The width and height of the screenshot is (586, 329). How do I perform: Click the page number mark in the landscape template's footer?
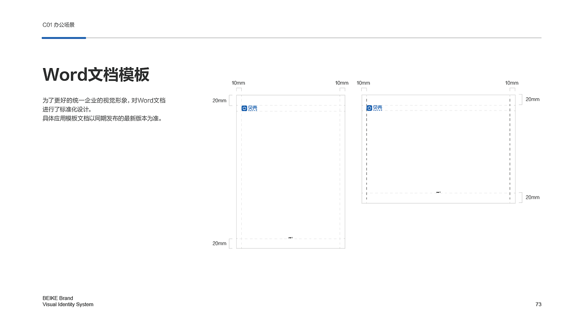coord(438,192)
